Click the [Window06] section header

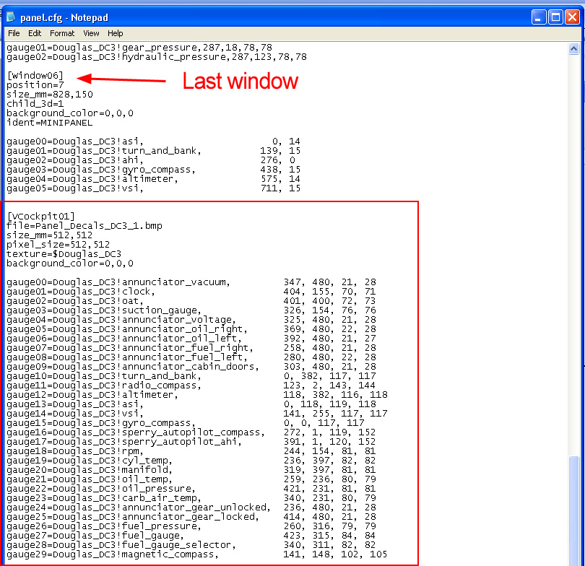35,75
